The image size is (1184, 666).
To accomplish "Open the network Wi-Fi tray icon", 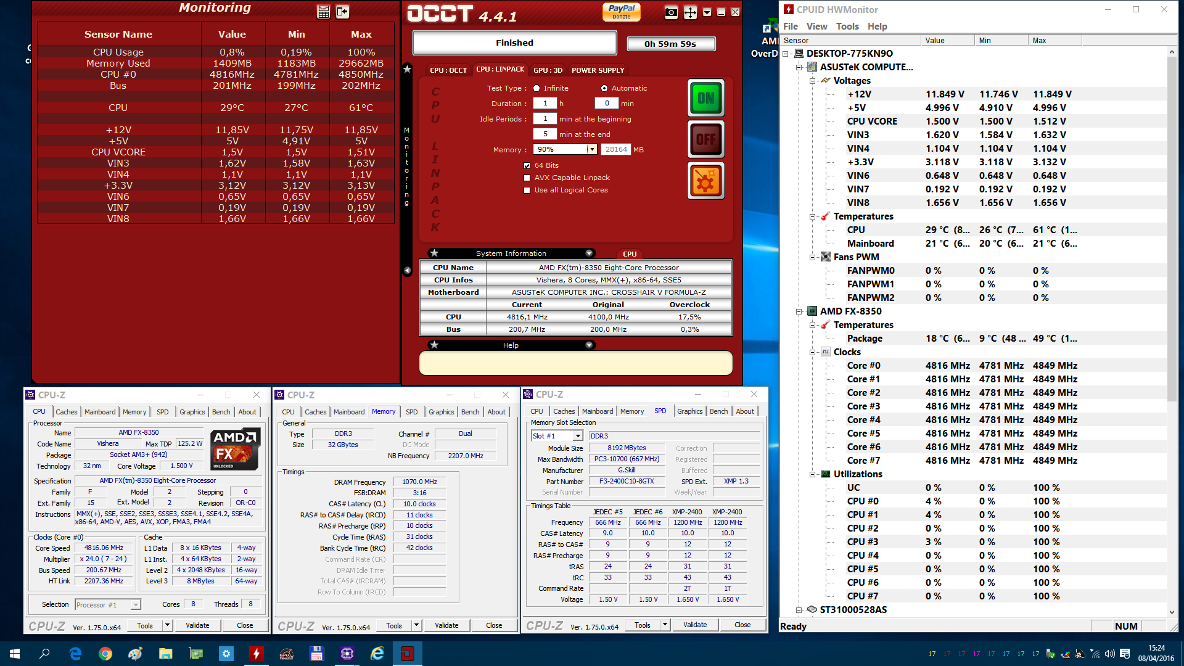I will click(x=1095, y=654).
